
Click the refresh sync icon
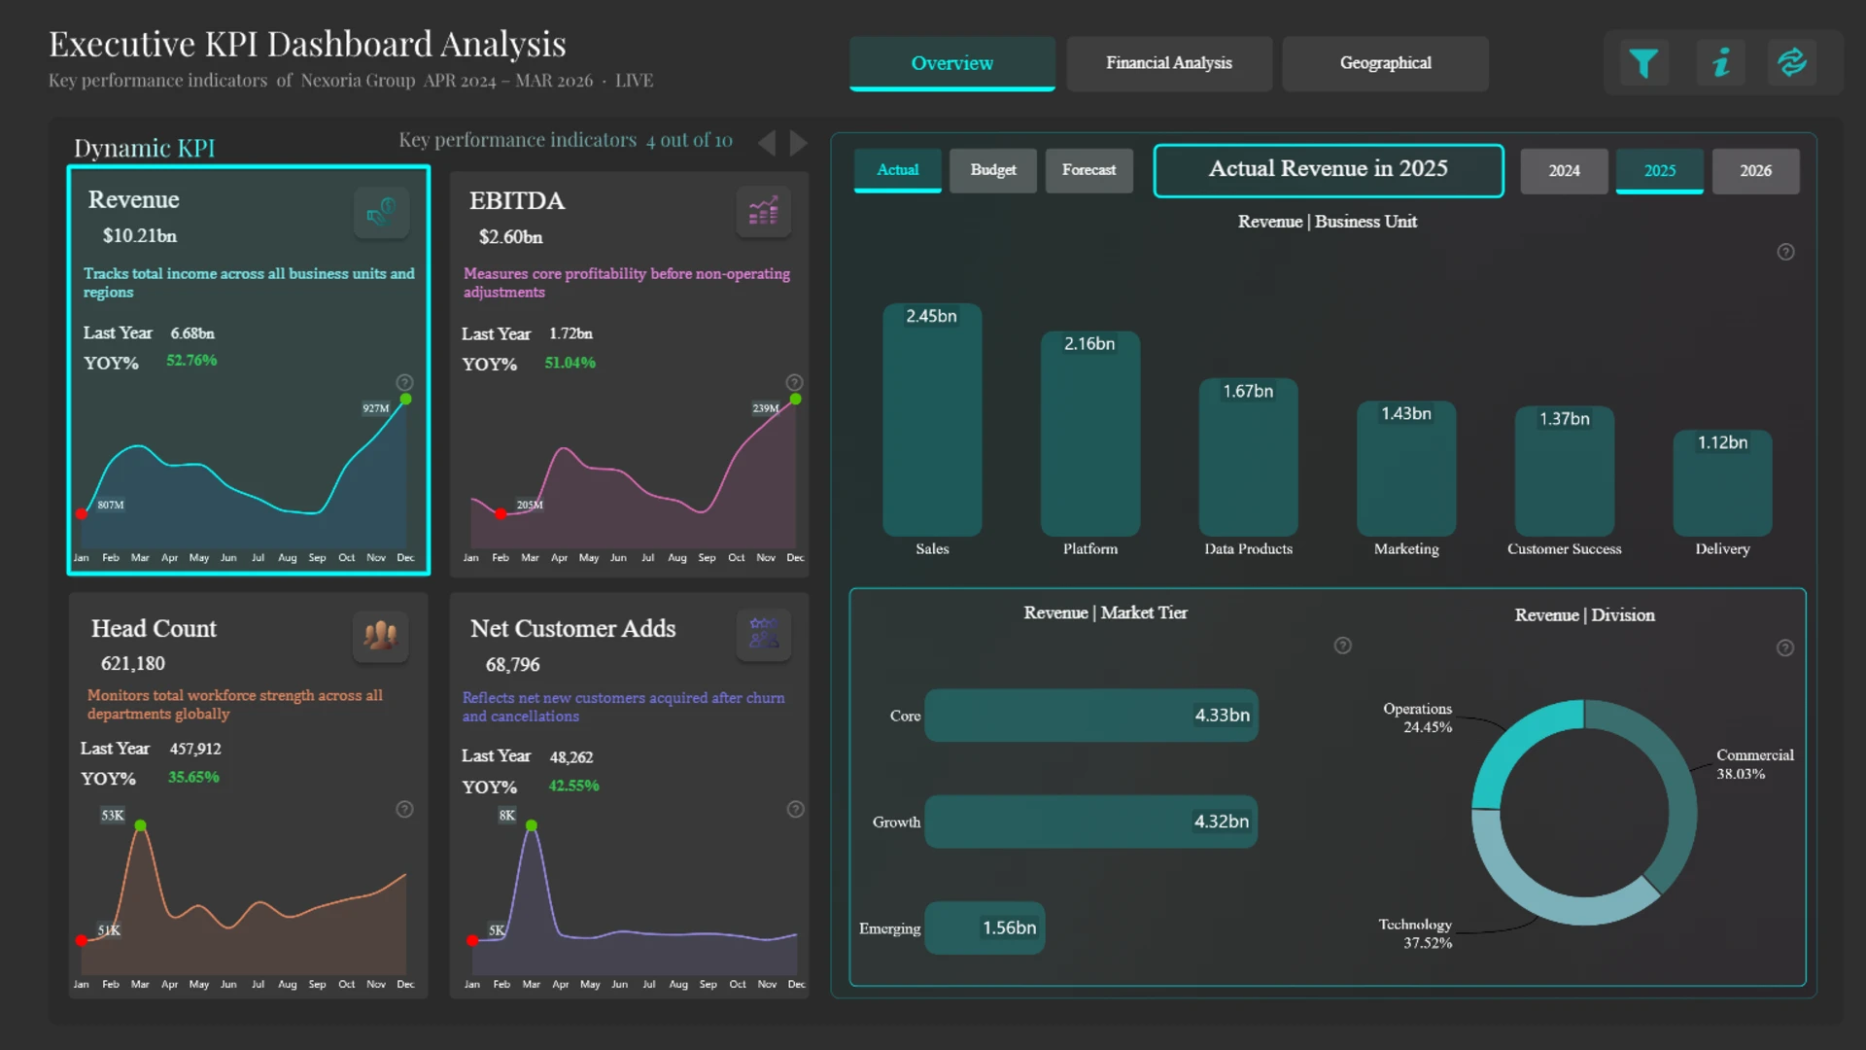pyautogui.click(x=1791, y=63)
